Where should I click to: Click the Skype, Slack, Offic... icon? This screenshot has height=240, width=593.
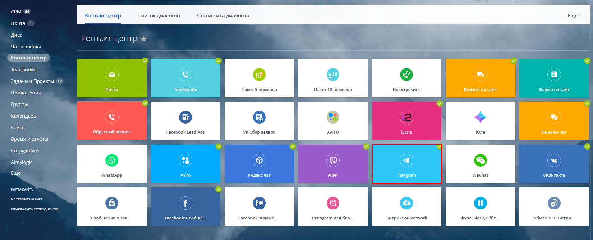(481, 203)
